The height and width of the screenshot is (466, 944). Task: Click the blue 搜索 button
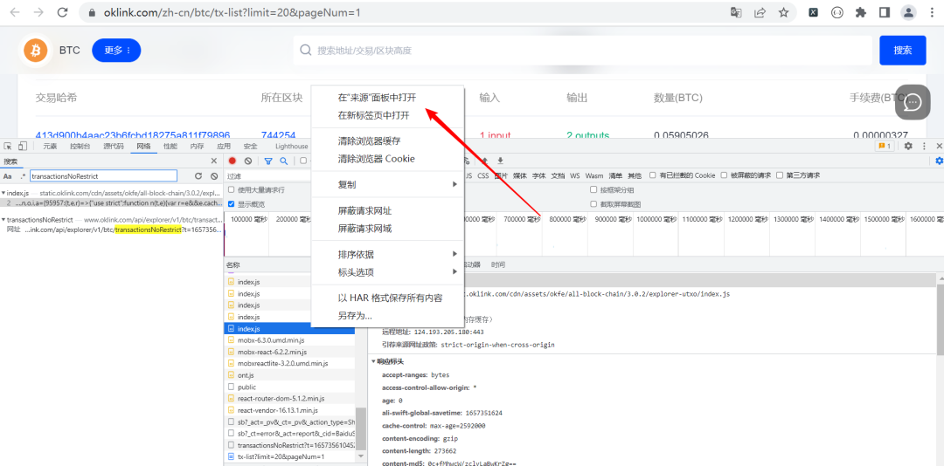click(902, 51)
